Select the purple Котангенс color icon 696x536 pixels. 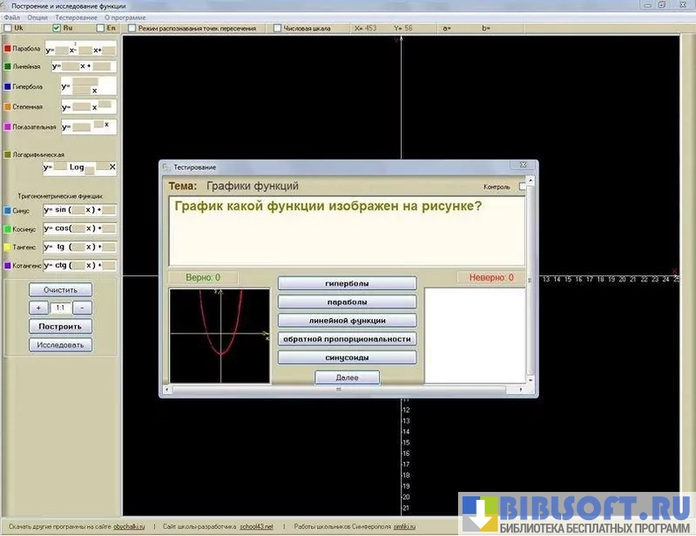[8, 265]
